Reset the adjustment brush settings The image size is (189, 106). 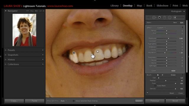click(x=172, y=93)
